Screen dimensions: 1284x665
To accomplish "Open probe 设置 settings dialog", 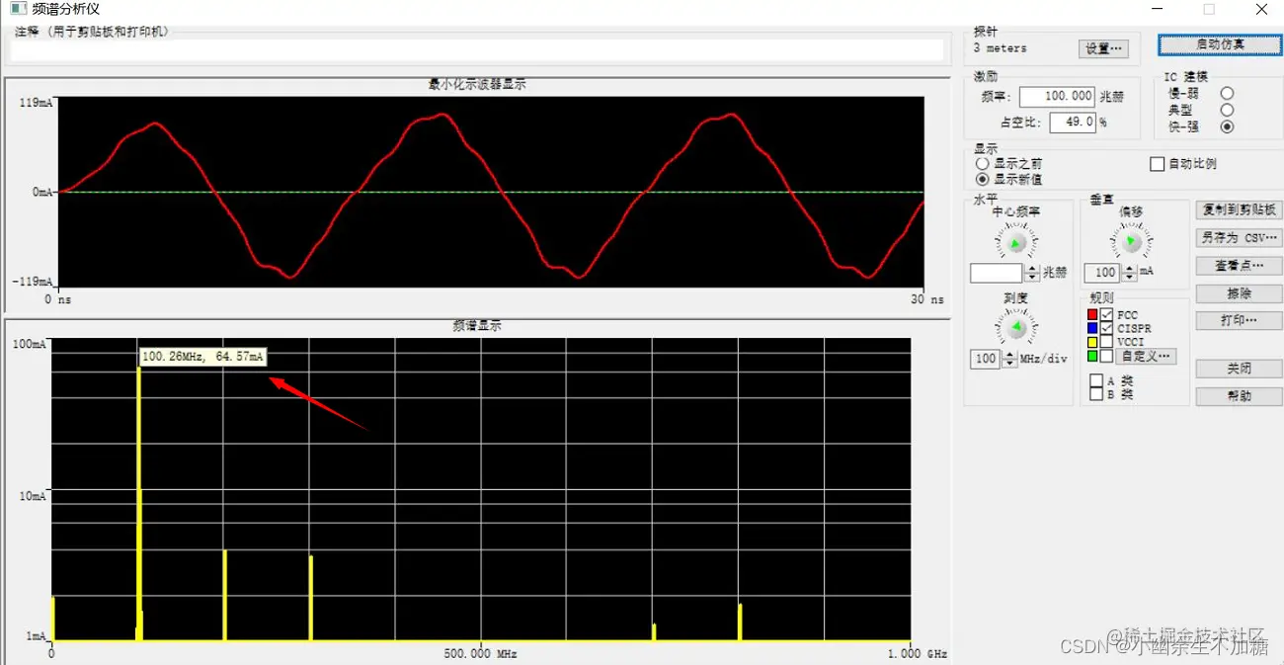I will point(1102,48).
